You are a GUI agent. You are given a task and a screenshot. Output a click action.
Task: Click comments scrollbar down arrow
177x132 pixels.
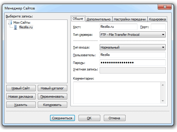click(163, 101)
